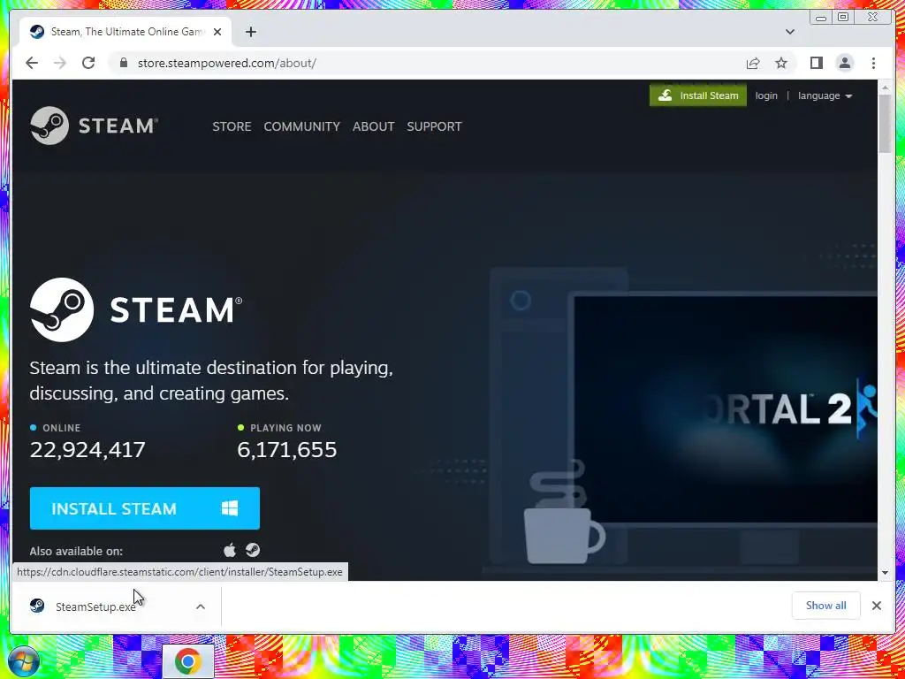This screenshot has width=905, height=679.
Task: Click the page scrollbar down arrow
Action: [885, 573]
